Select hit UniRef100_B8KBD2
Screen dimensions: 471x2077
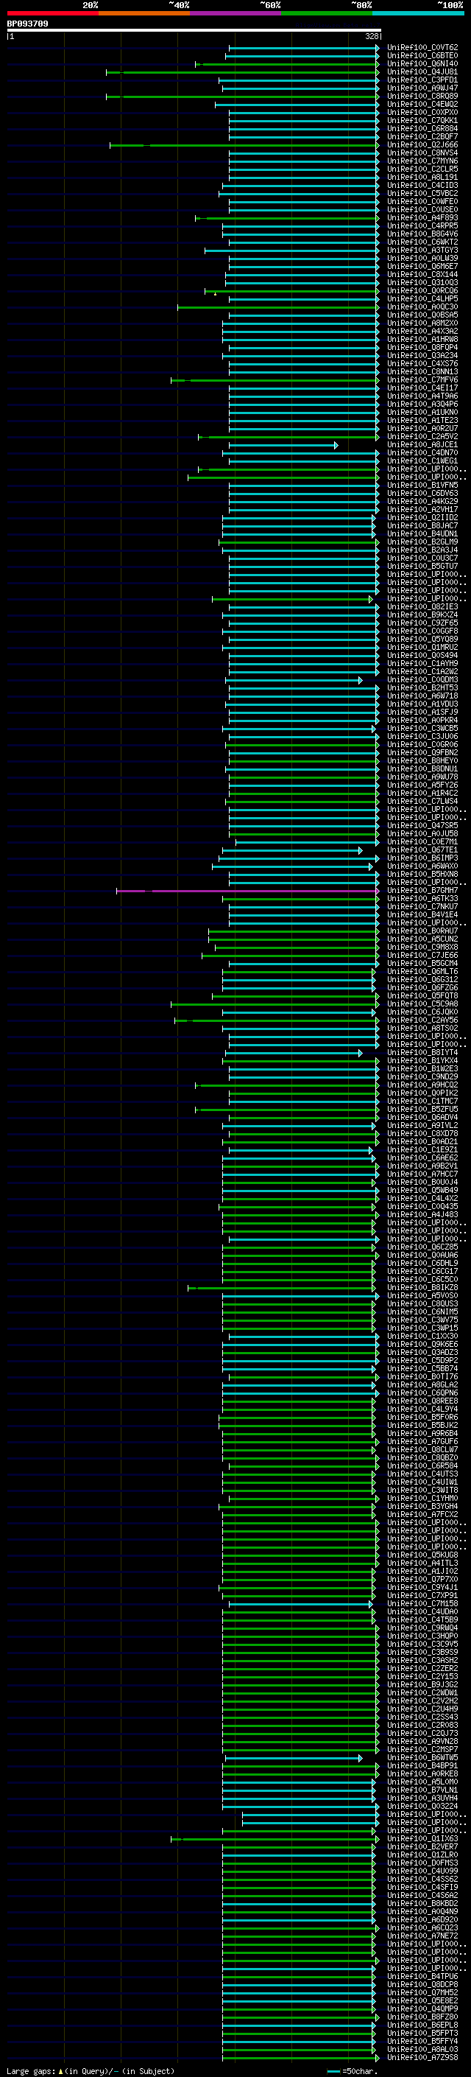[422, 1903]
